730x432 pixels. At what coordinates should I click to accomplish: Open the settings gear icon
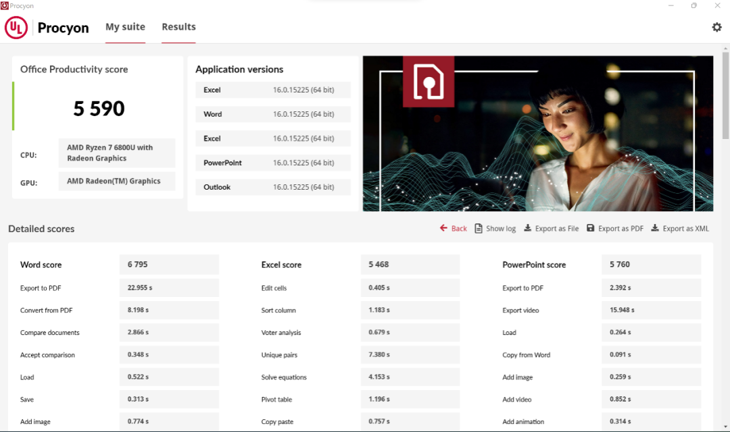tap(716, 27)
